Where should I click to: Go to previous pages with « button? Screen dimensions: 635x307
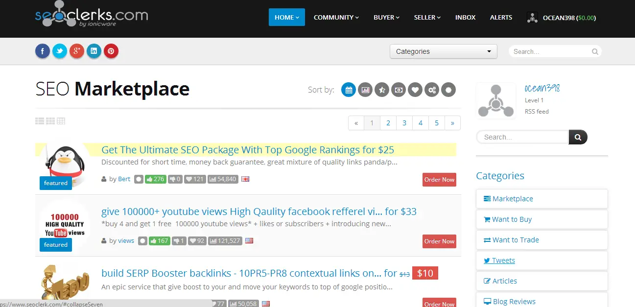(356, 123)
